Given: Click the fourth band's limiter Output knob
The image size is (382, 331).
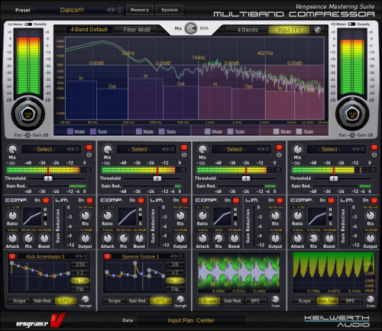Looking at the screenshot, I should [371, 239].
